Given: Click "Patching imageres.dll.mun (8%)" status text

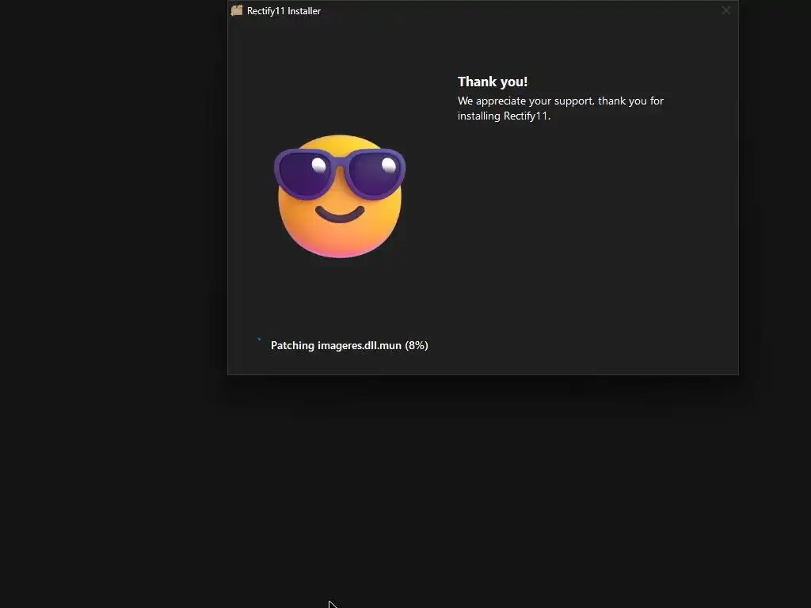Looking at the screenshot, I should (x=349, y=345).
